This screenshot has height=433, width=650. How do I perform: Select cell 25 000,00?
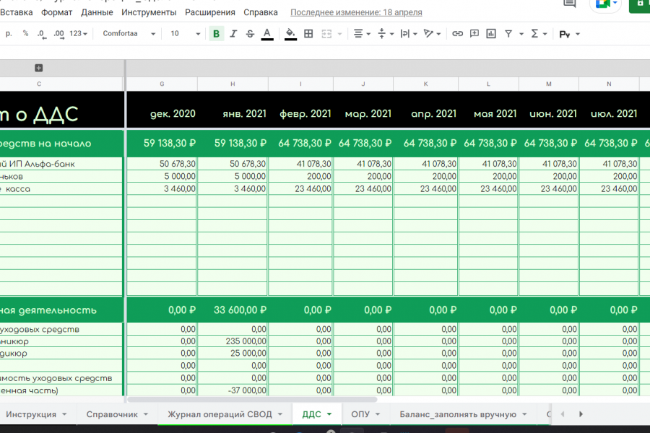coord(233,354)
